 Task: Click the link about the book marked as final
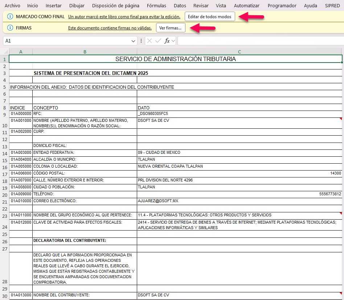click(124, 17)
